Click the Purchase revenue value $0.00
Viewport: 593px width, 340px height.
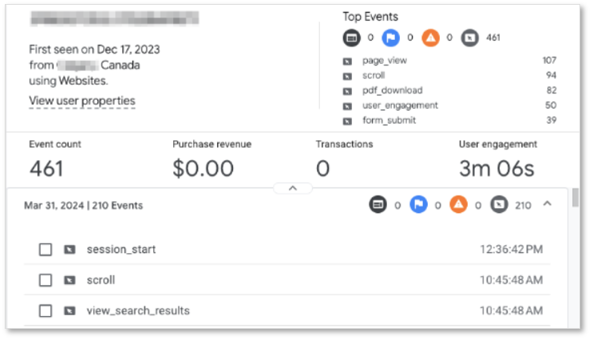(x=203, y=168)
